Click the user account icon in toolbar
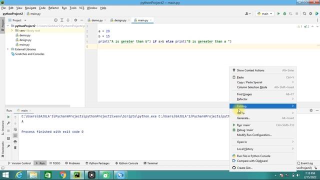The width and height of the screenshot is (320, 180). pos(248,13)
